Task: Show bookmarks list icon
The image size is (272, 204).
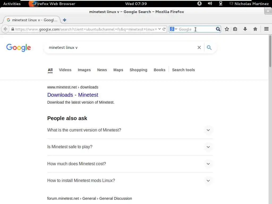Action: [235, 29]
